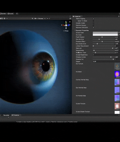Enable the Double-Sided checkbox
Screen dimensions: 120x142
pyautogui.click(x=93, y=23)
